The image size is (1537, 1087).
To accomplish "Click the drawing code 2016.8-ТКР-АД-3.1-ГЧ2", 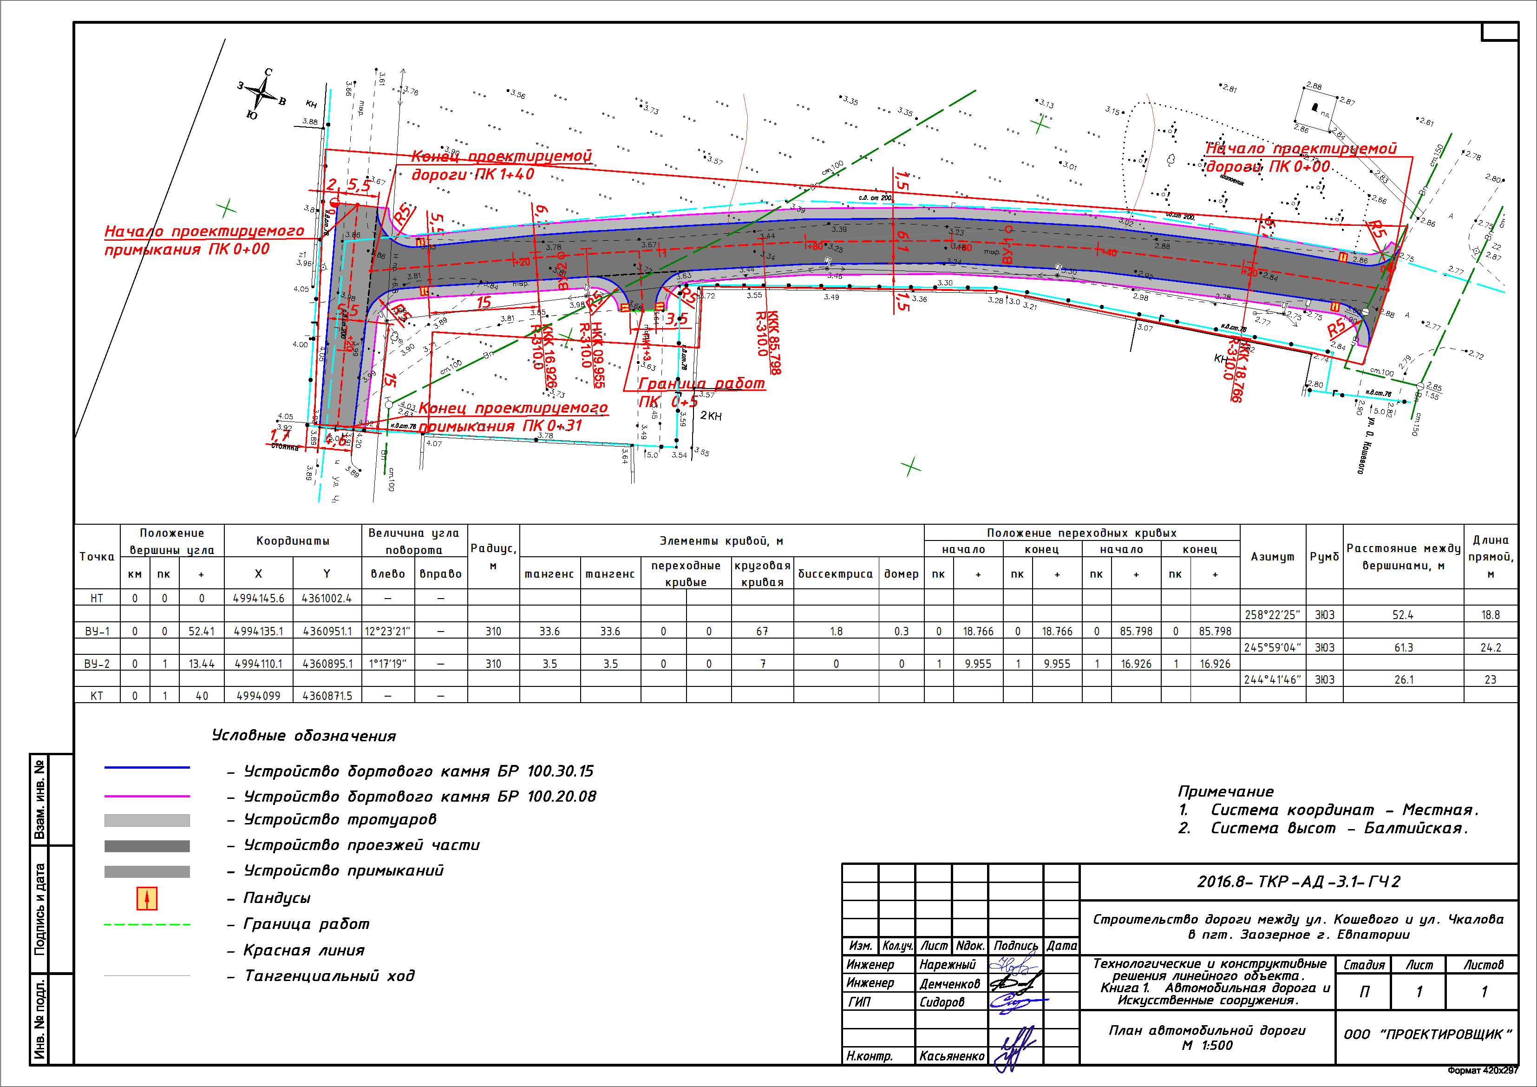I will [x=1299, y=882].
